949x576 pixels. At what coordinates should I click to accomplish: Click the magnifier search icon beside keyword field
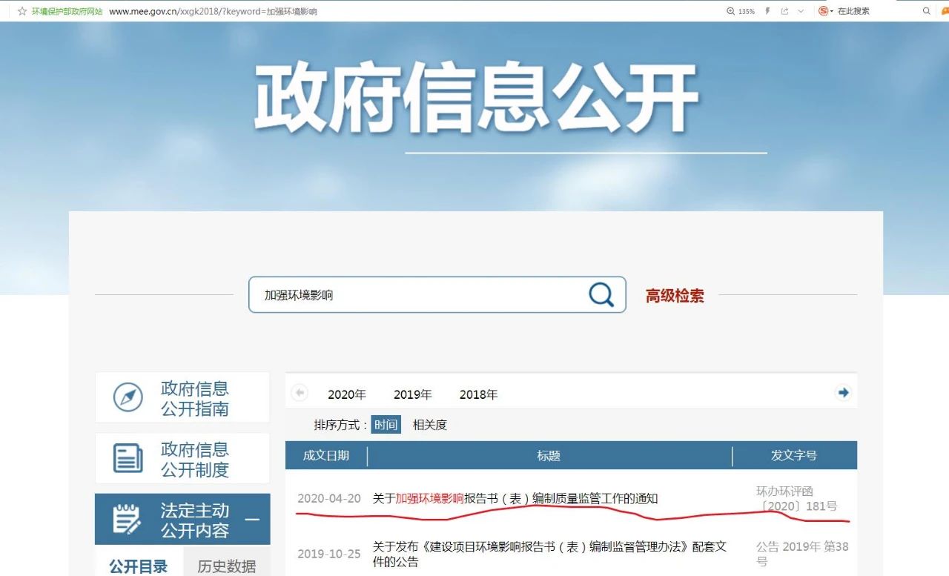[601, 294]
